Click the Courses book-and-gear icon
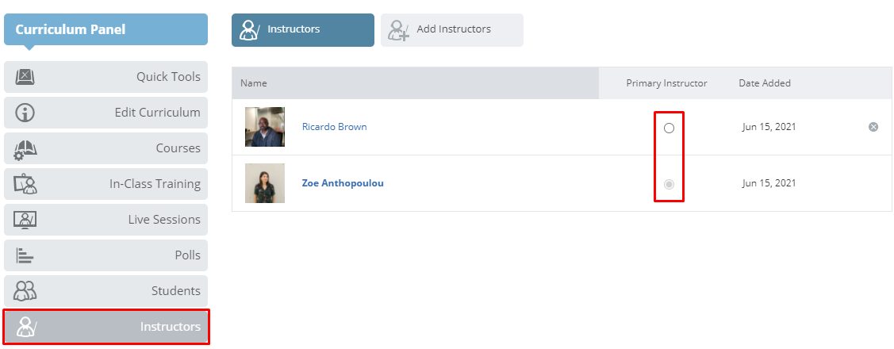 pyautogui.click(x=25, y=148)
